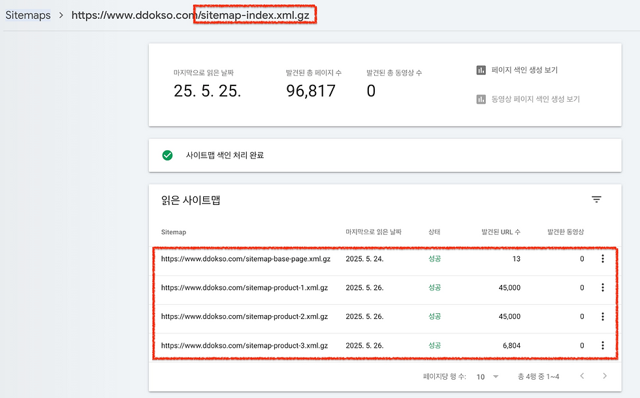Sort by 마지막으로 읽은 날짜 column header
Image resolution: width=640 pixels, height=398 pixels.
[374, 232]
